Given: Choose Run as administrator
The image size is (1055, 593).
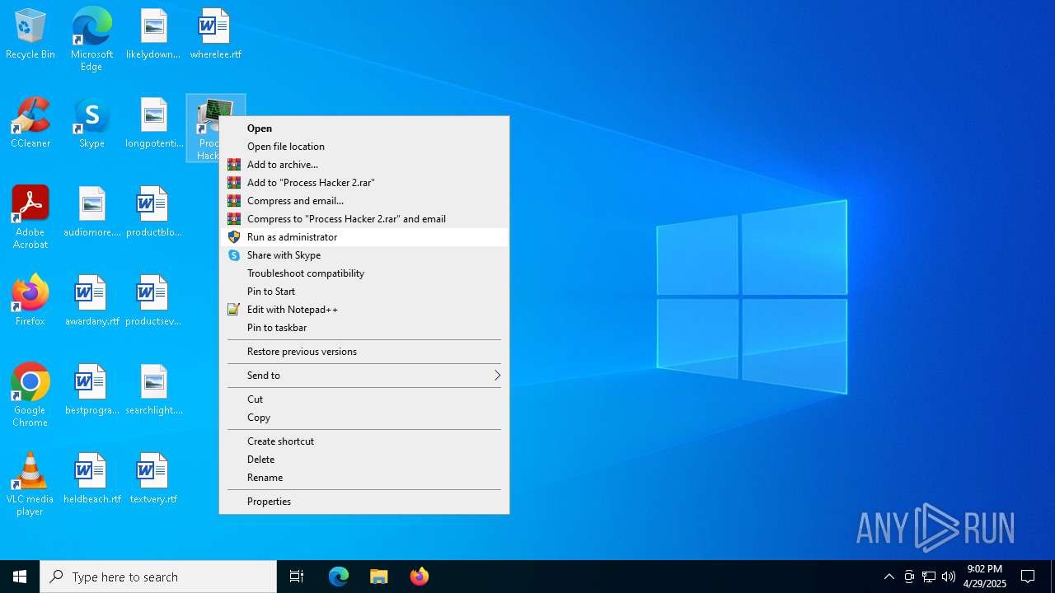Looking at the screenshot, I should coord(364,237).
